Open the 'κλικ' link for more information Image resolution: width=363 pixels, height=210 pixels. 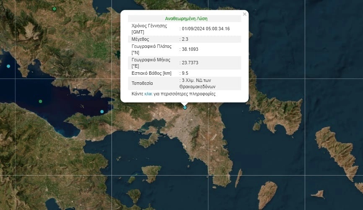click(x=148, y=94)
